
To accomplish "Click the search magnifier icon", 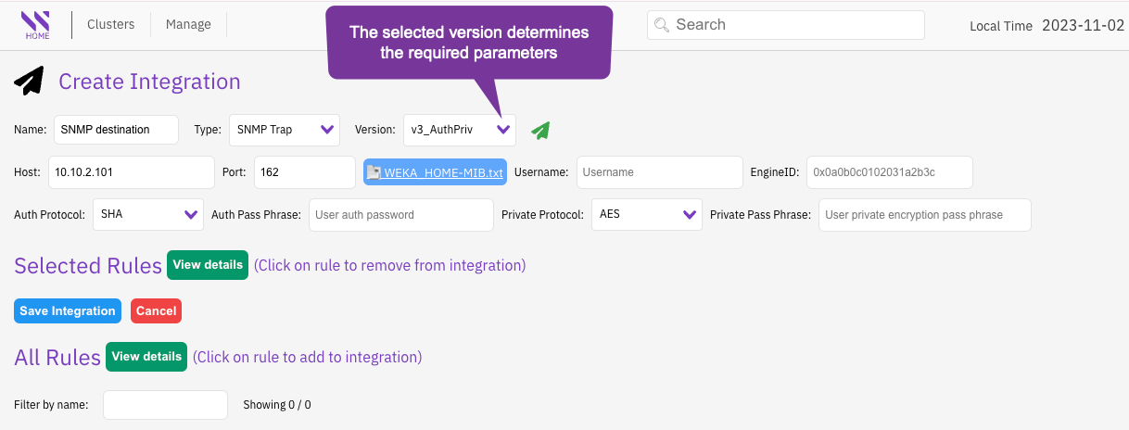I will pyautogui.click(x=662, y=25).
